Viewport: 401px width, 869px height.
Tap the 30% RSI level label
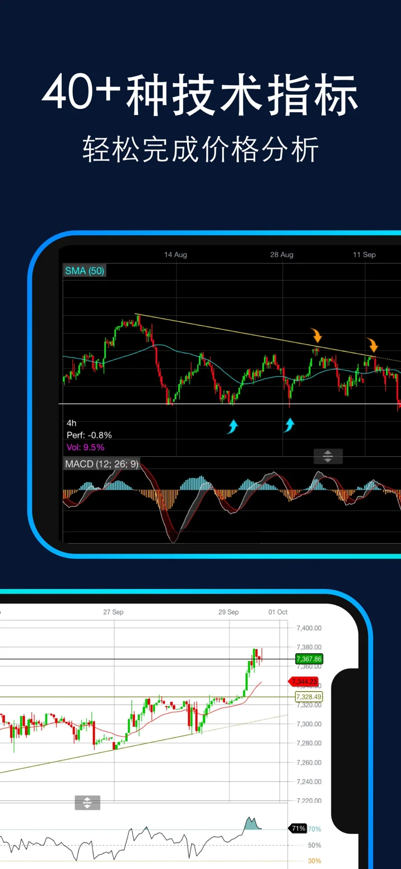tap(315, 861)
